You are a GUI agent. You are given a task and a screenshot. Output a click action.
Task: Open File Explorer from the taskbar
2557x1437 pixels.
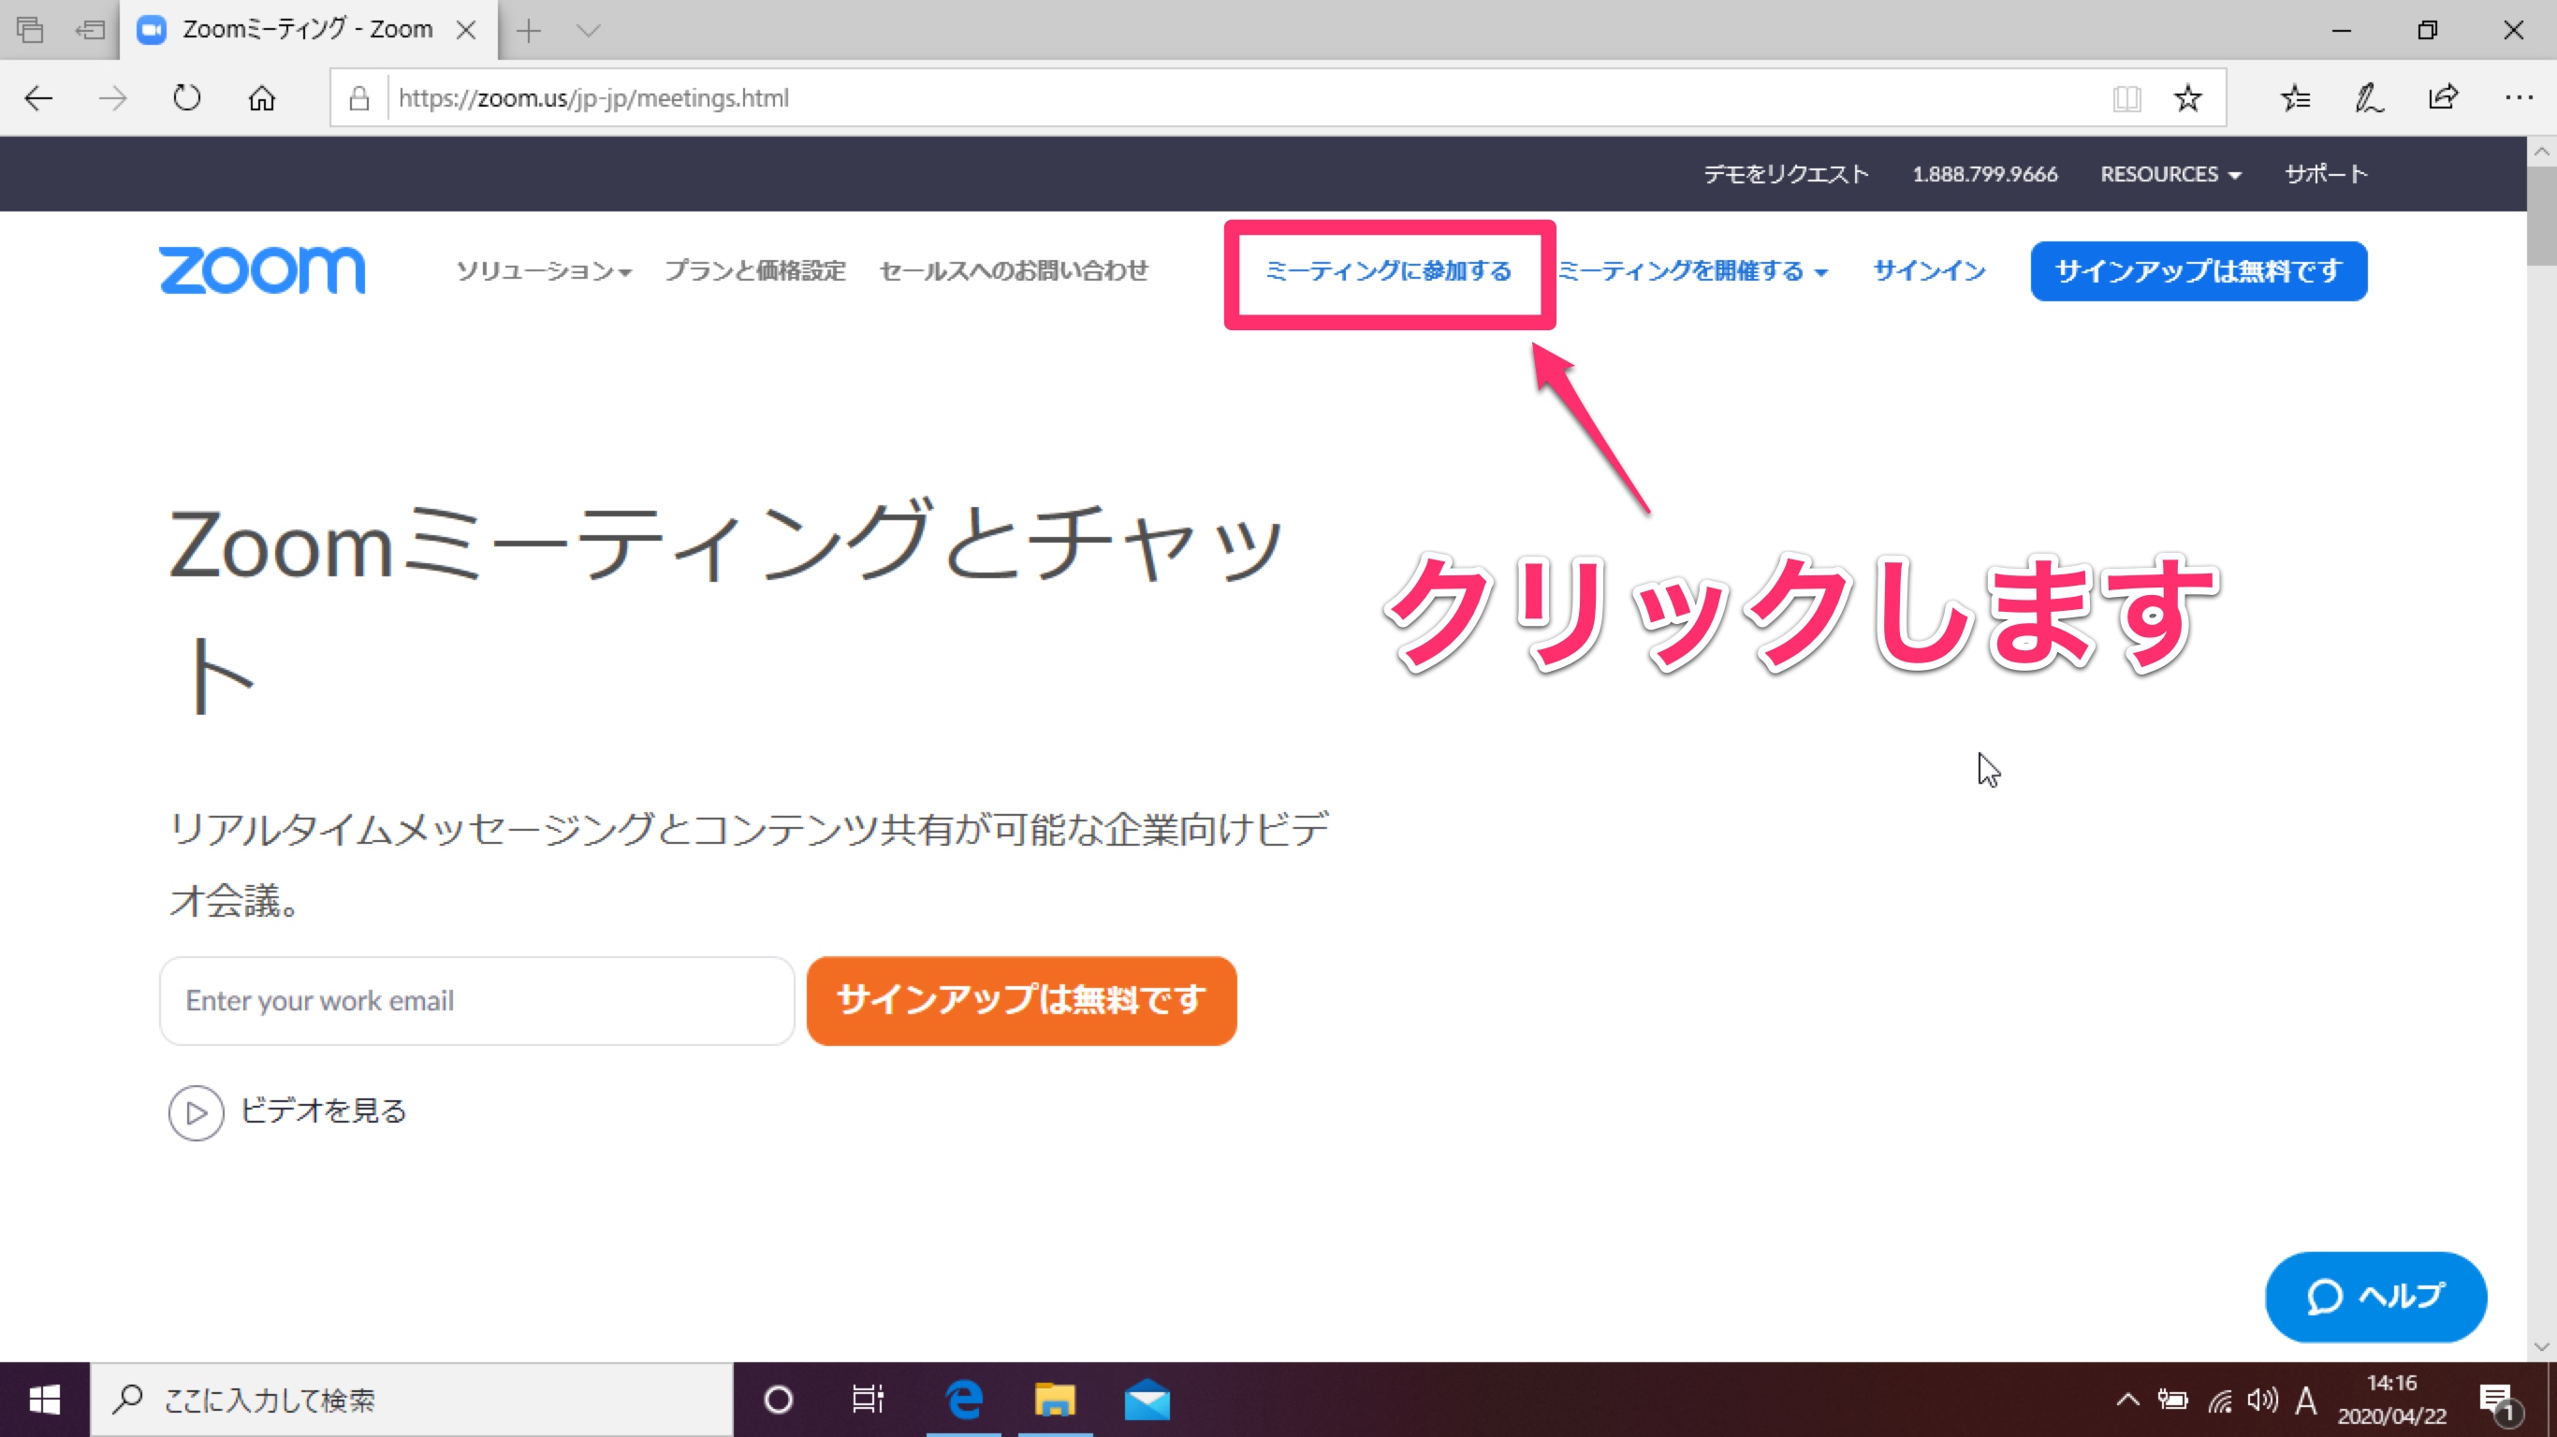pos(1055,1400)
